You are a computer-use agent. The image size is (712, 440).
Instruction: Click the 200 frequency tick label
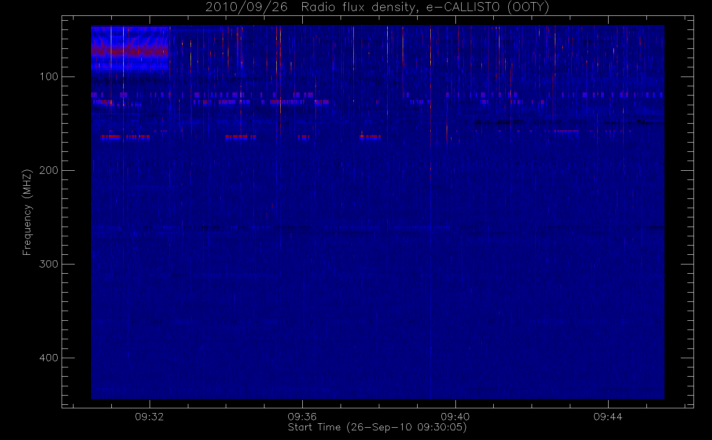(x=49, y=170)
